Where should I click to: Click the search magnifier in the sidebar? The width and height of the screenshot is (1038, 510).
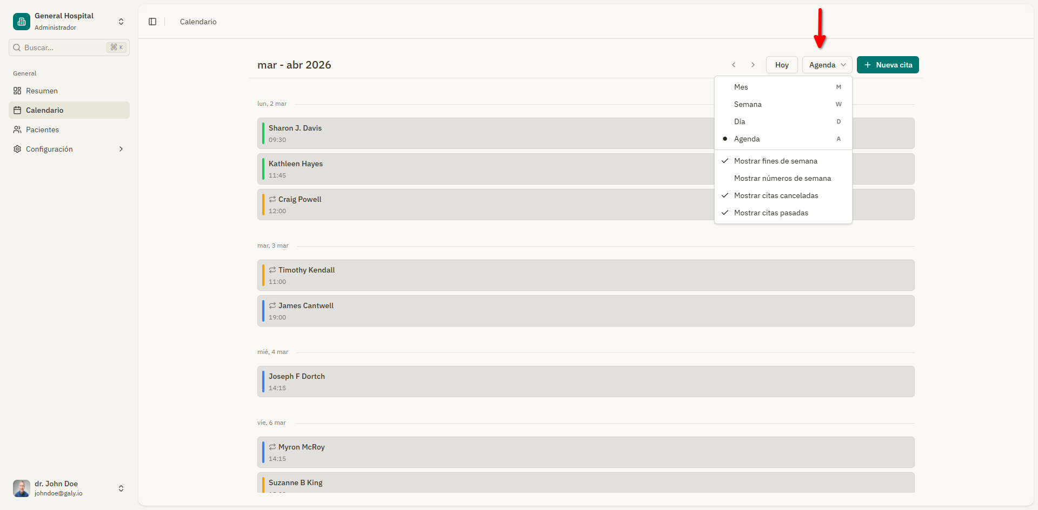click(x=17, y=47)
